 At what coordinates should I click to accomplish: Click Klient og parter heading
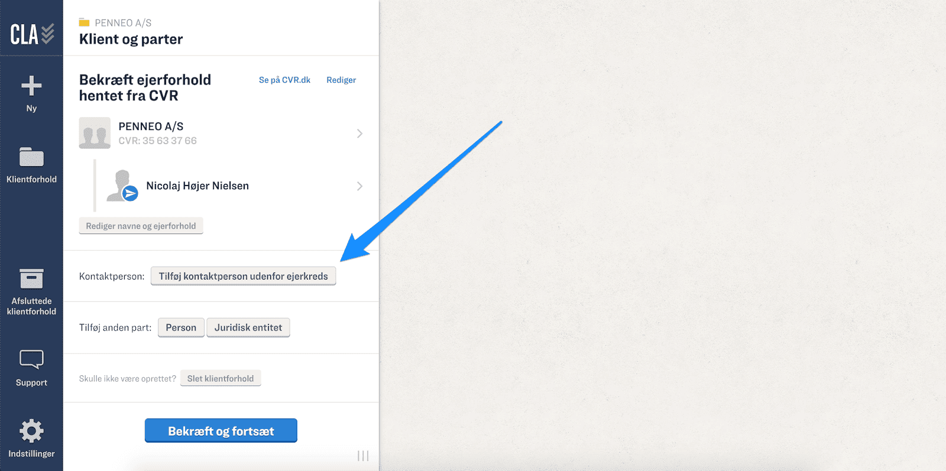[x=131, y=39]
